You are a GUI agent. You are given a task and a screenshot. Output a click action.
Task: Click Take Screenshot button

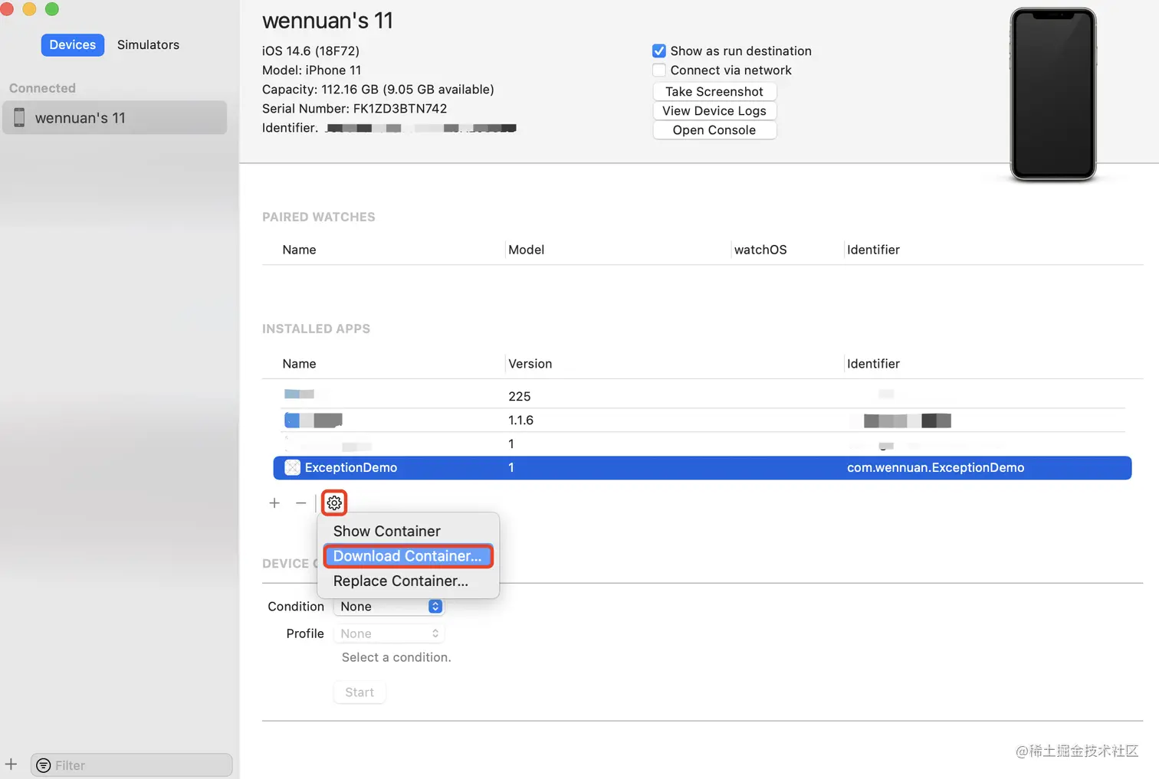pyautogui.click(x=714, y=91)
